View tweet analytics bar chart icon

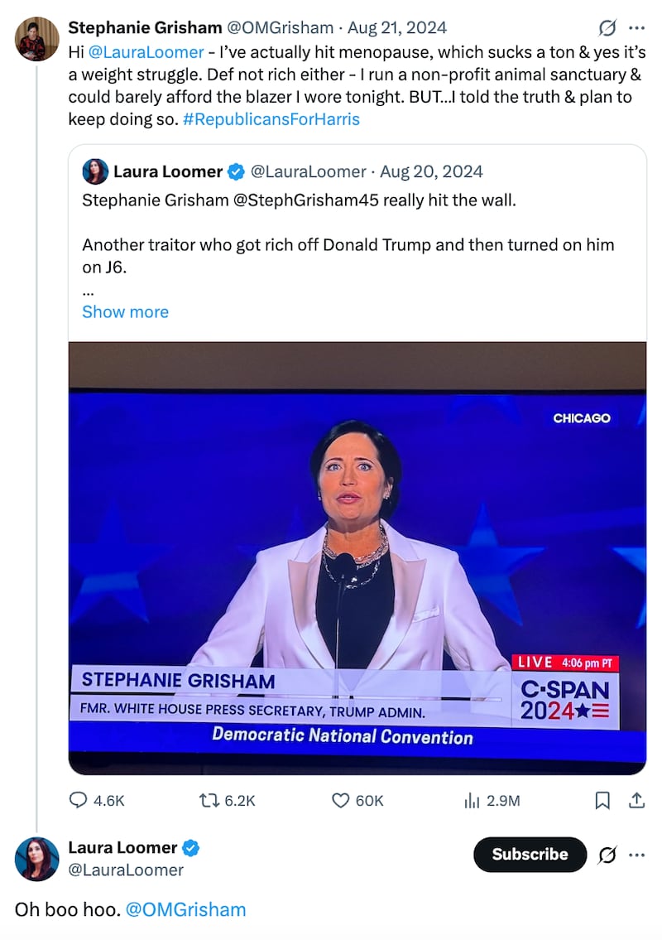(x=473, y=800)
